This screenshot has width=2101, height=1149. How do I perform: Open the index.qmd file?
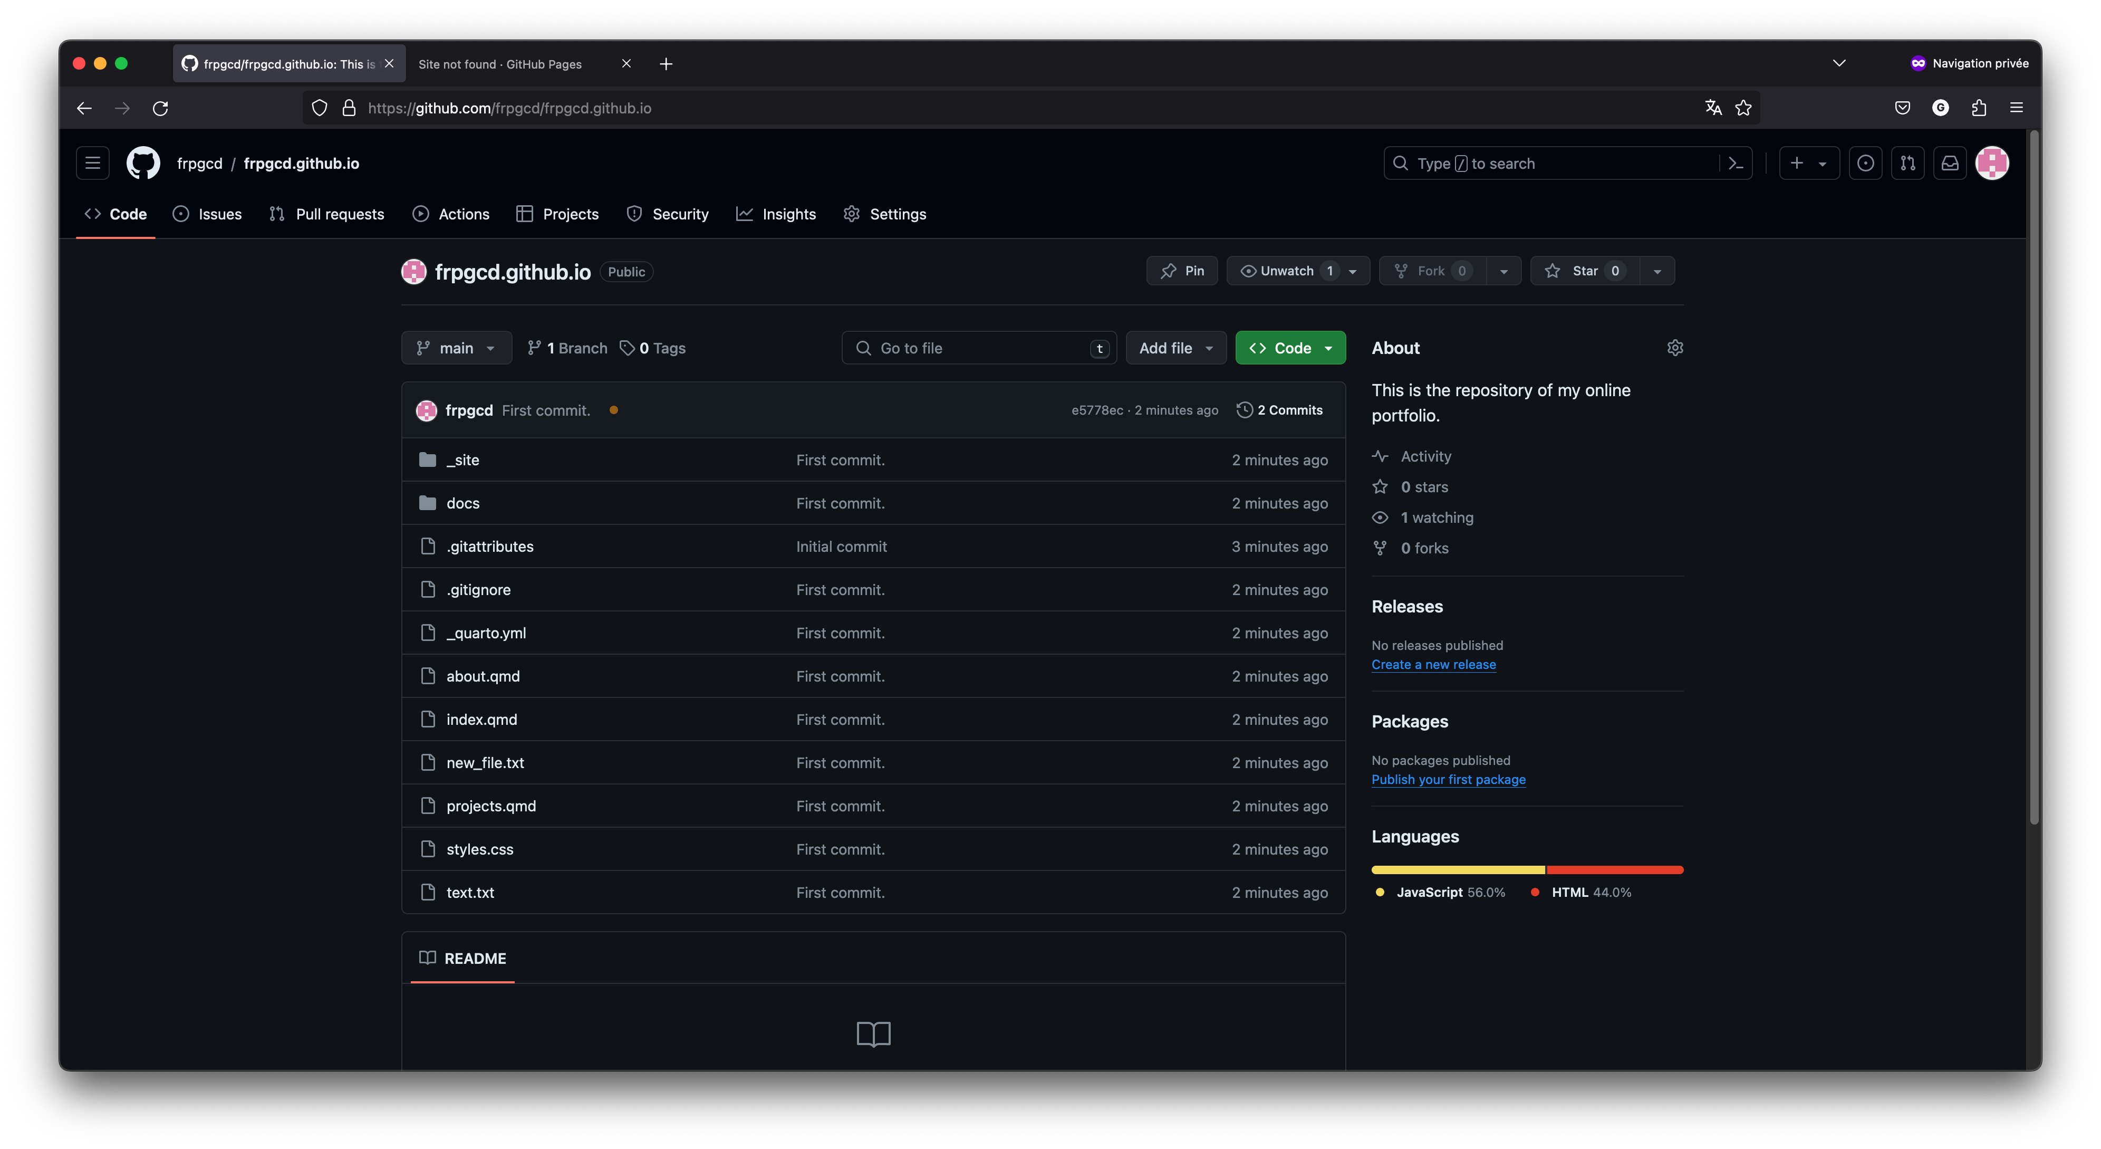click(481, 719)
